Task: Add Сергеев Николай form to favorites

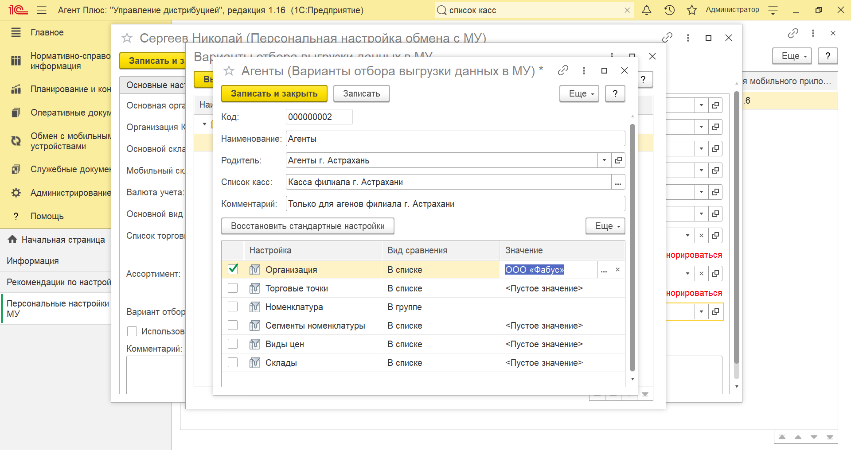Action: 127,38
